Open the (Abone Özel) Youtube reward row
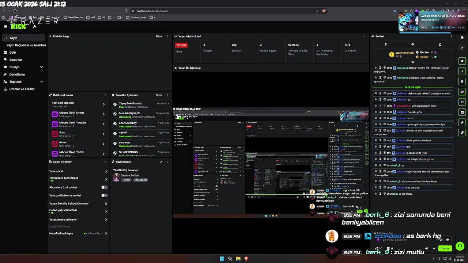 click(x=79, y=124)
